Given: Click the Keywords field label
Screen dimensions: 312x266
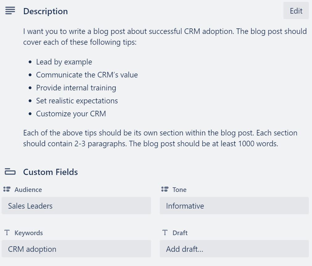Looking at the screenshot, I should point(29,233).
